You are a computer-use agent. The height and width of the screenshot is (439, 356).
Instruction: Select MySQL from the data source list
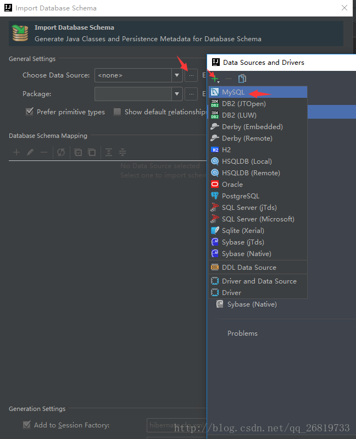coord(258,92)
